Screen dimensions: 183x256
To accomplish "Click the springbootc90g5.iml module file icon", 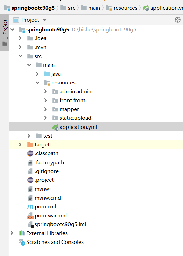I will 31,224.
